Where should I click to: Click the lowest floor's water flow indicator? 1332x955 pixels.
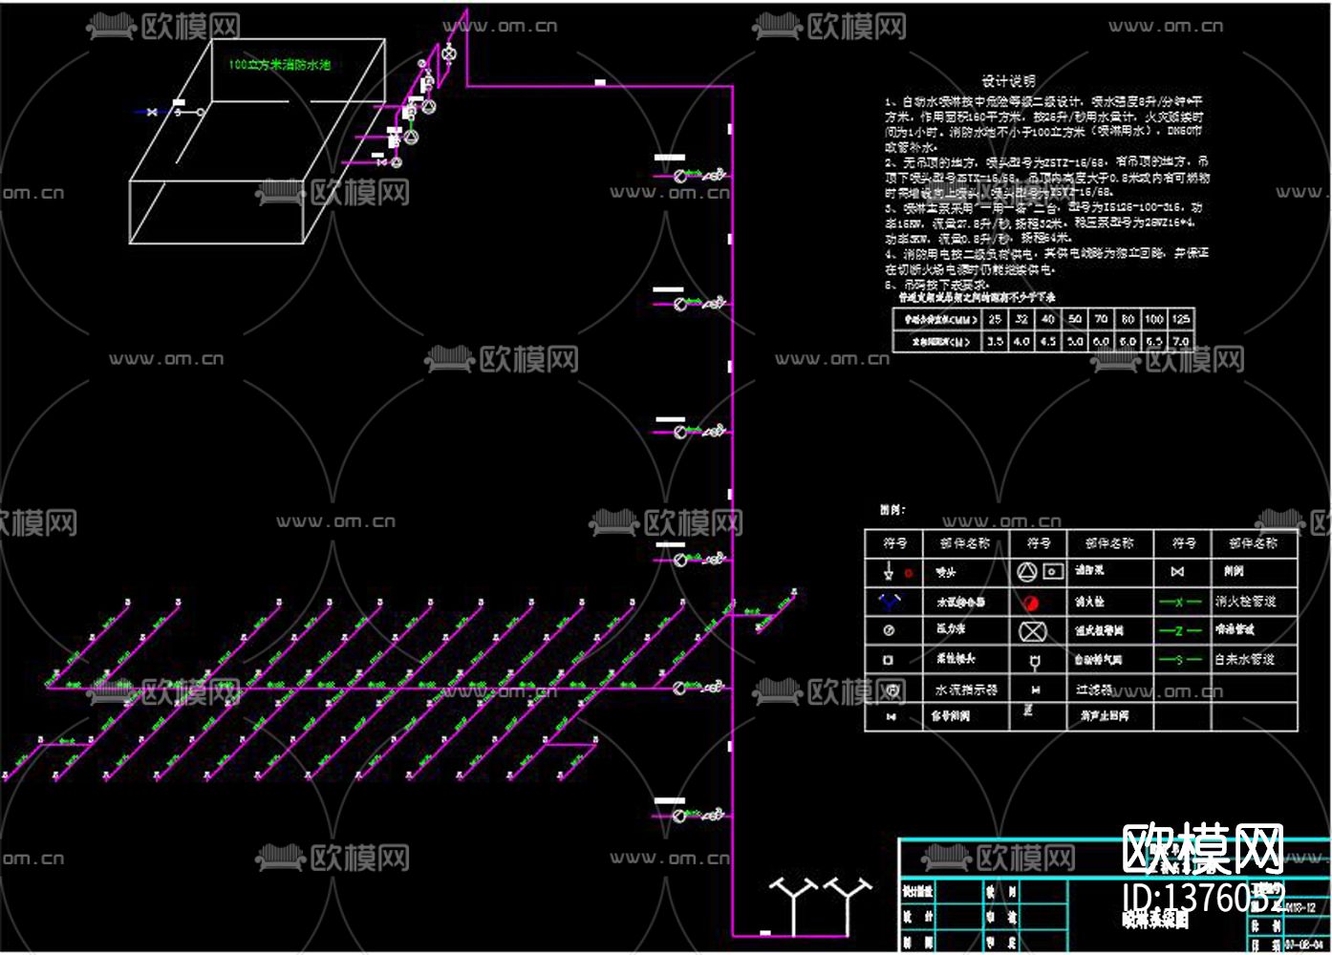[x=679, y=817]
